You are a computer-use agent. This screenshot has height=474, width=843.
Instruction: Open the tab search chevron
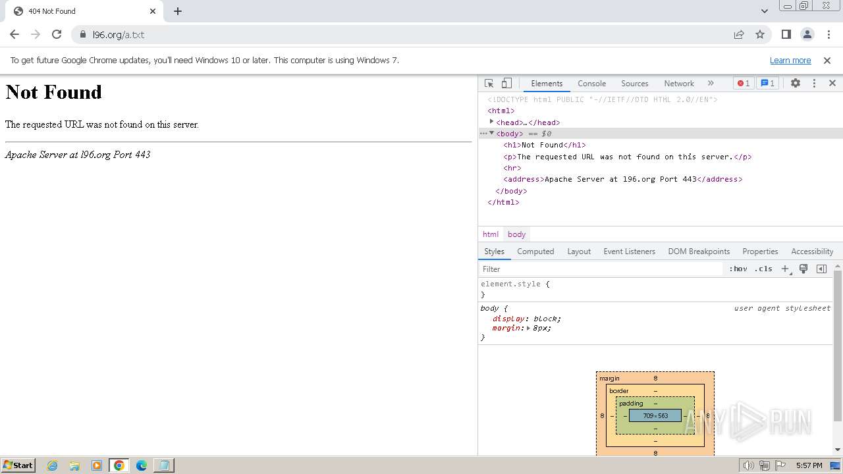(764, 11)
